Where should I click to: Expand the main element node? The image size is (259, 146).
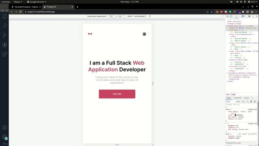[x=229, y=60]
